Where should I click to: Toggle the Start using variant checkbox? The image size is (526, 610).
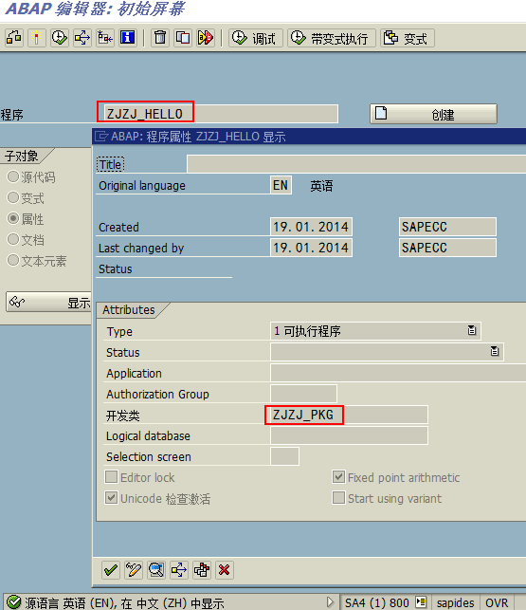pyautogui.click(x=338, y=497)
